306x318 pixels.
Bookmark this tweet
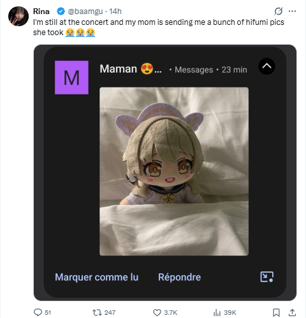pyautogui.click(x=276, y=312)
